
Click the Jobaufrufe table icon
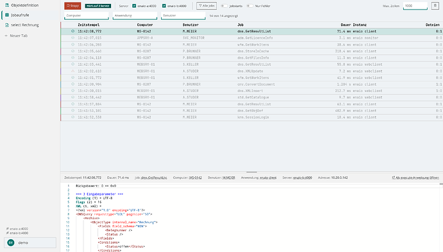(x=7, y=15)
